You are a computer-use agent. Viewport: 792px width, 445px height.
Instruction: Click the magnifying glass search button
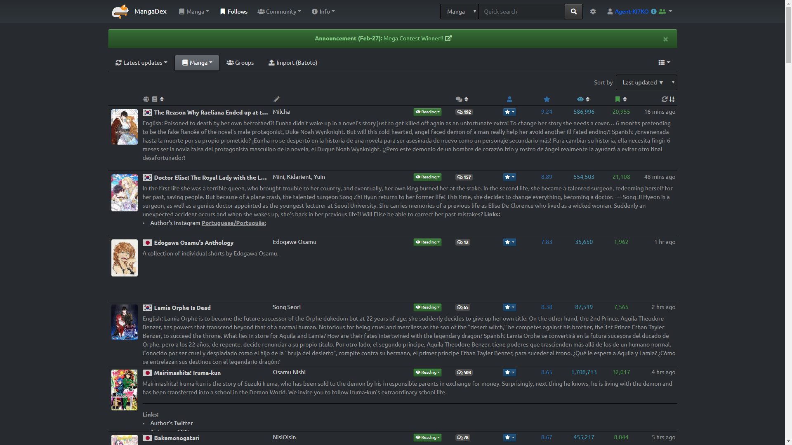573,12
